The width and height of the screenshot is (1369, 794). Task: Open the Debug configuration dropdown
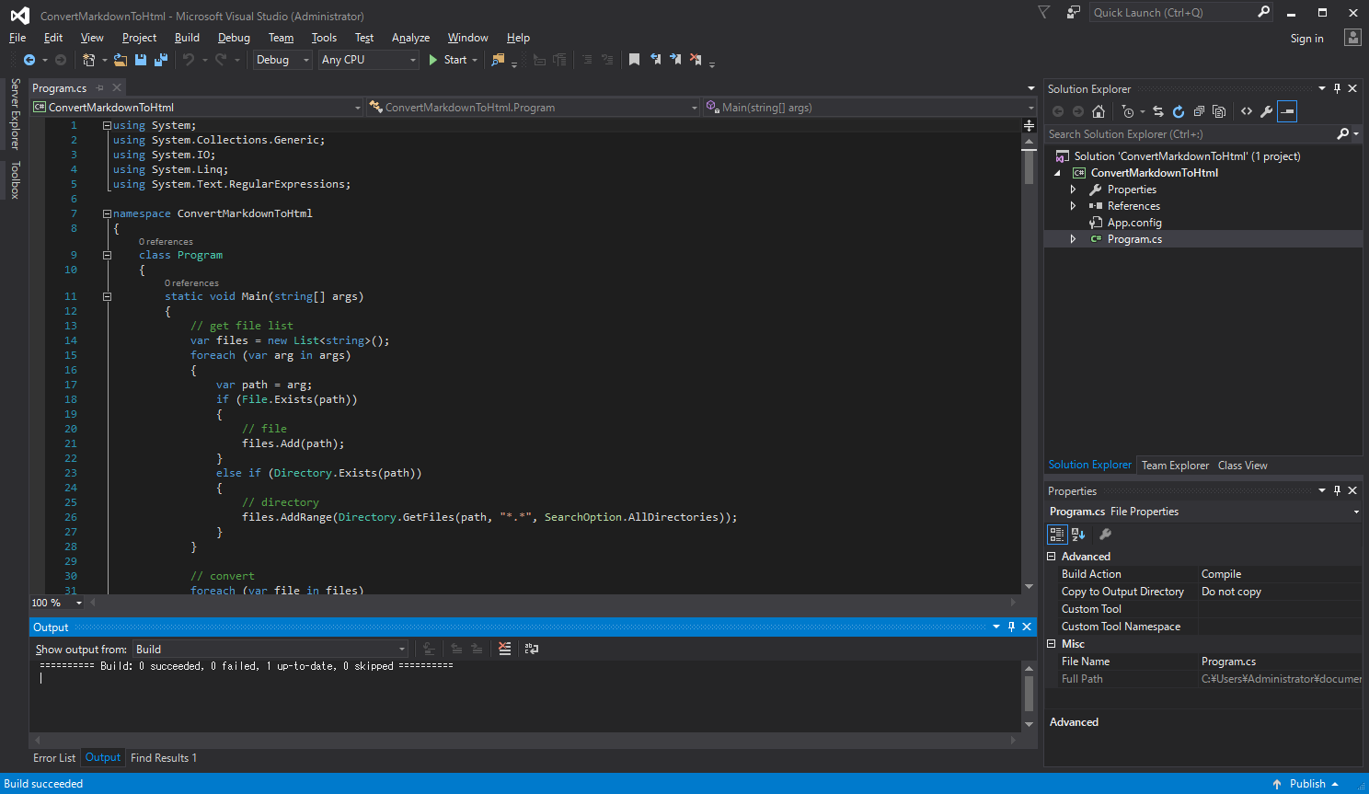click(283, 60)
